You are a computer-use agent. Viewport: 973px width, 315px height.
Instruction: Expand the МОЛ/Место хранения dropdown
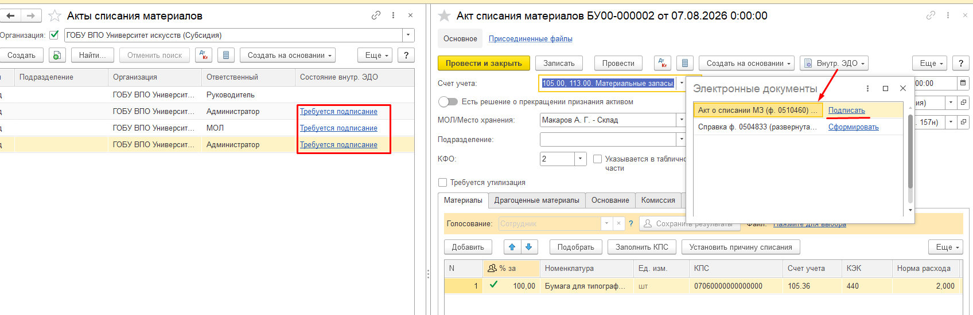click(682, 120)
